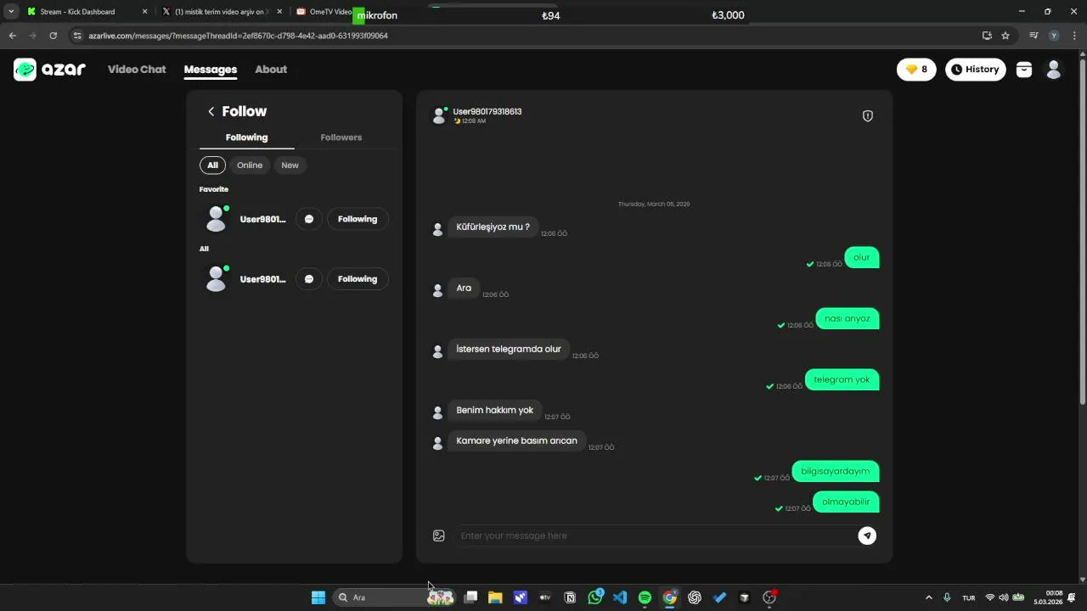Open the Messages tab in header
The height and width of the screenshot is (611, 1087).
click(211, 70)
